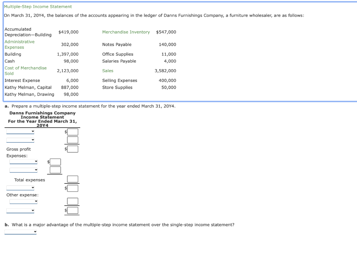Open second expense dropdown above Total expenses
Image resolution: width=357 pixels, height=258 pixels.
coord(23,170)
